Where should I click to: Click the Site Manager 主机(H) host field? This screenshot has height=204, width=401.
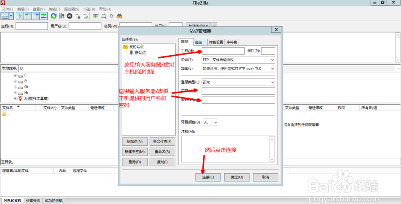coord(223,51)
